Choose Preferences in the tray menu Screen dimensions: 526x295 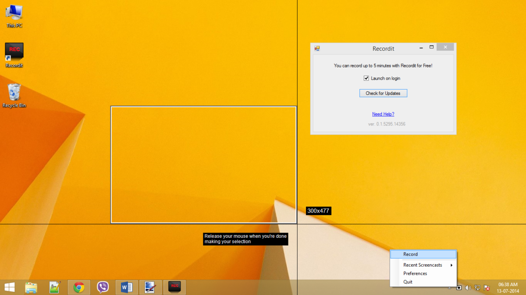(415, 274)
